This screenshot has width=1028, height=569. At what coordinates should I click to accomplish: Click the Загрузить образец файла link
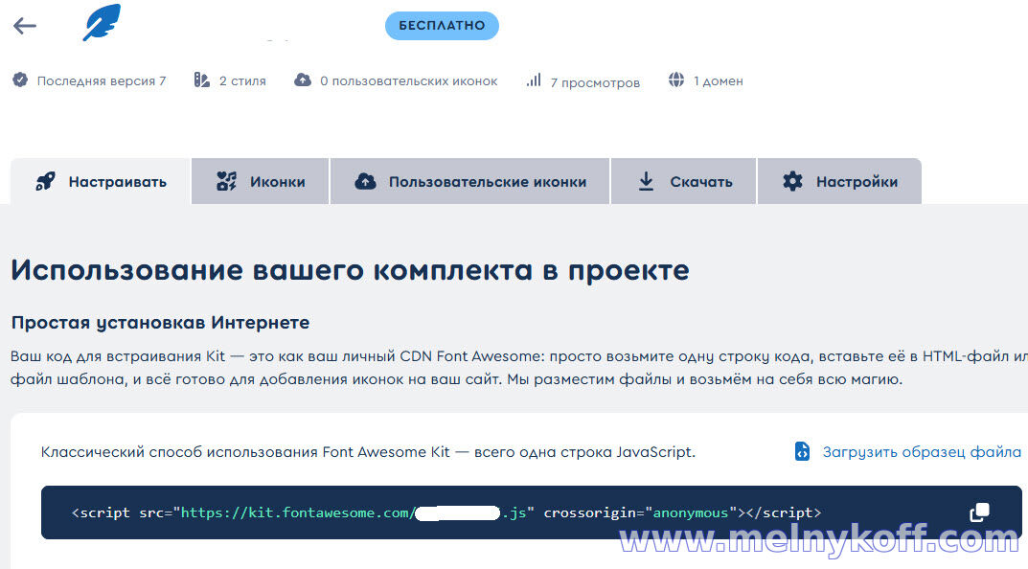pos(921,452)
